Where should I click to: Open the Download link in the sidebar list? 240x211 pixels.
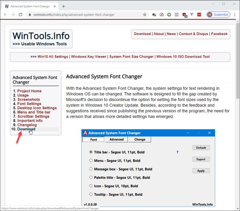pyautogui.click(x=26, y=129)
